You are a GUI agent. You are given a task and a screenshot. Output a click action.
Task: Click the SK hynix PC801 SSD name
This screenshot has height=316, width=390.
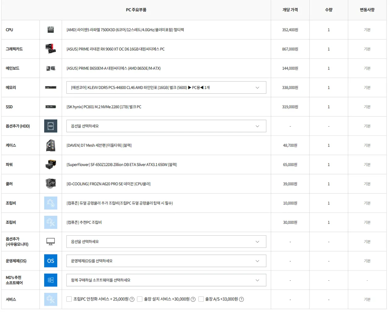104,107
